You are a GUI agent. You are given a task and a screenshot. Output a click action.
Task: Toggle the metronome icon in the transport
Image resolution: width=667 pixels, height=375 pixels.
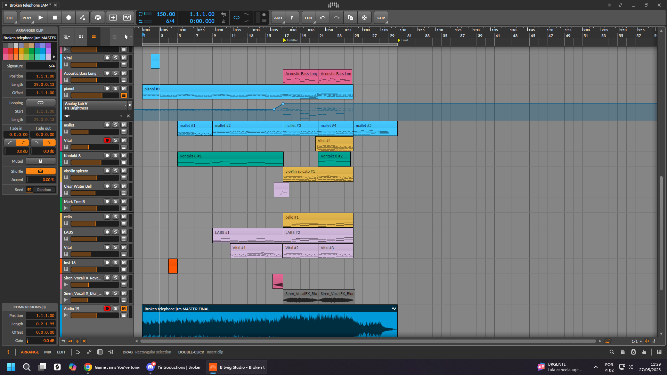point(223,21)
